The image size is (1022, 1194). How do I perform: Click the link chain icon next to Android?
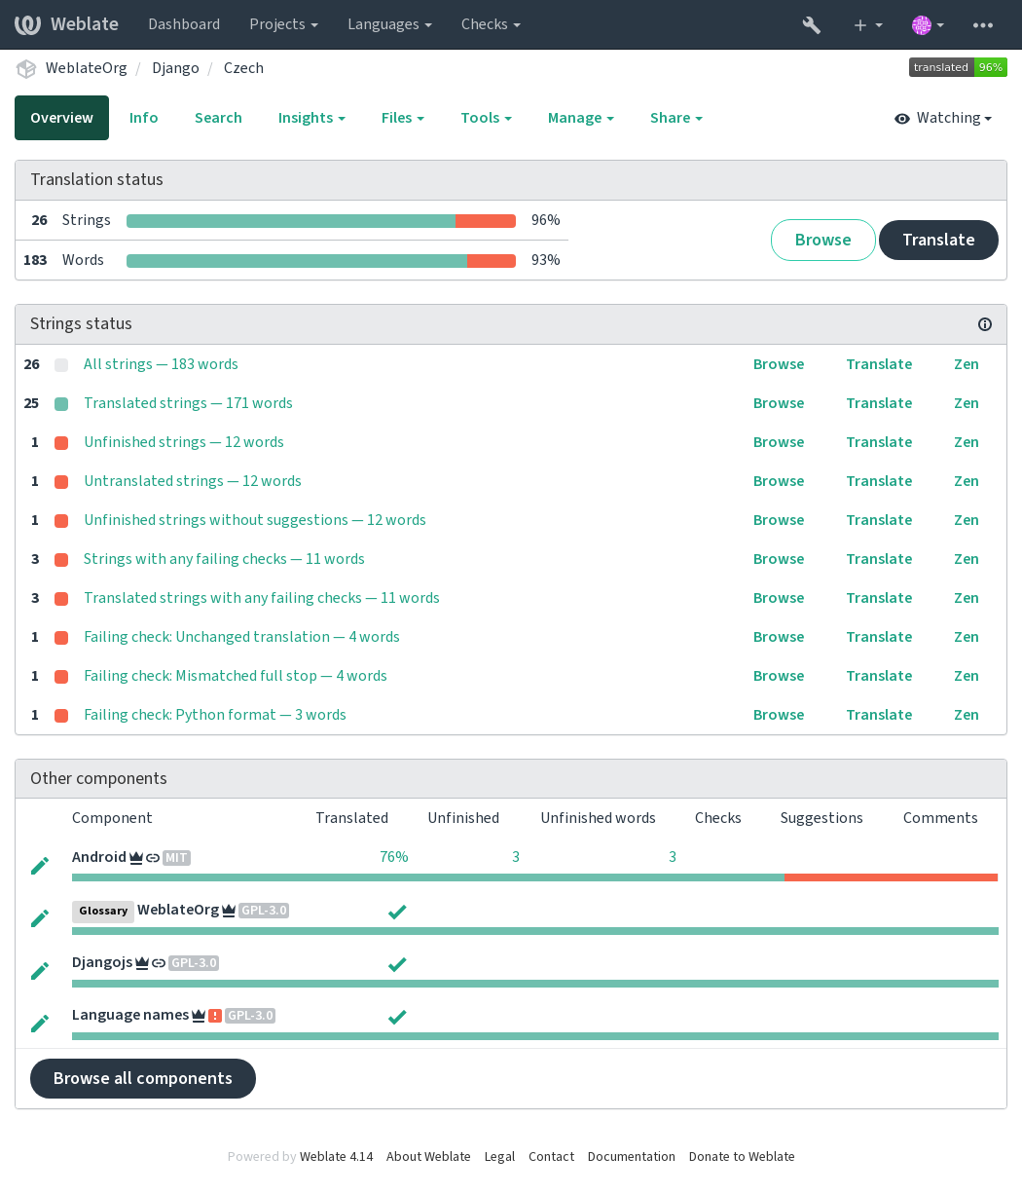(x=153, y=858)
